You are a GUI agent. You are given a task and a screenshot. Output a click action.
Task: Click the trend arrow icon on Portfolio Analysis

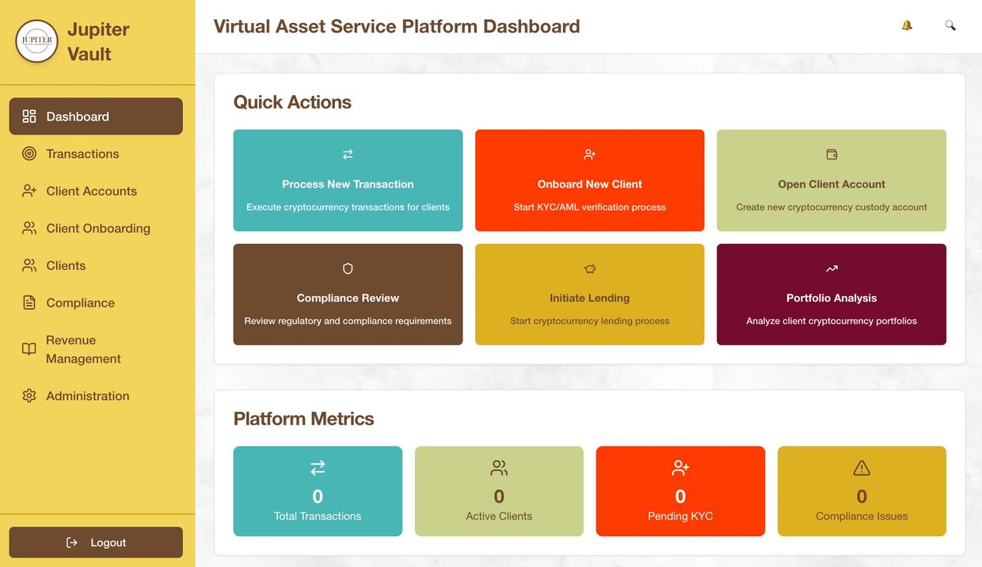(832, 268)
